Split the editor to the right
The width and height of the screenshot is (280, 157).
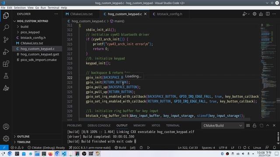click(x=268, y=14)
